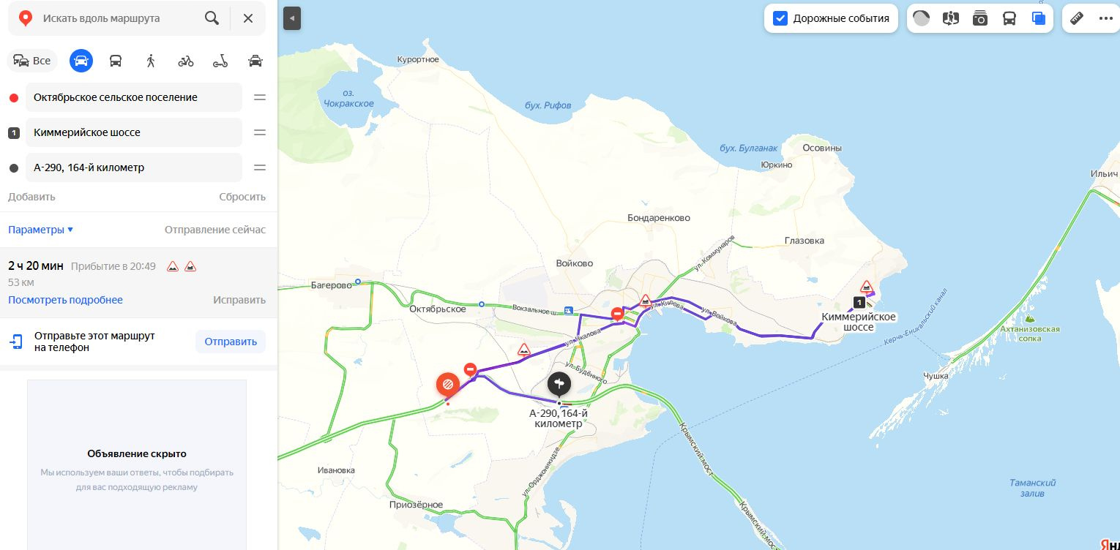Choose the taxi route mode

coord(255,61)
